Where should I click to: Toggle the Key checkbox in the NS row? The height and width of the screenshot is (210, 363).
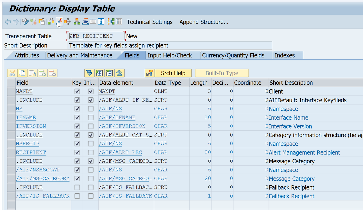77,109
